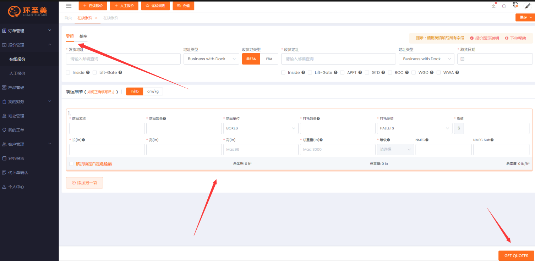Check the destination Lift-Gate option
The image size is (535, 261).
click(310, 72)
